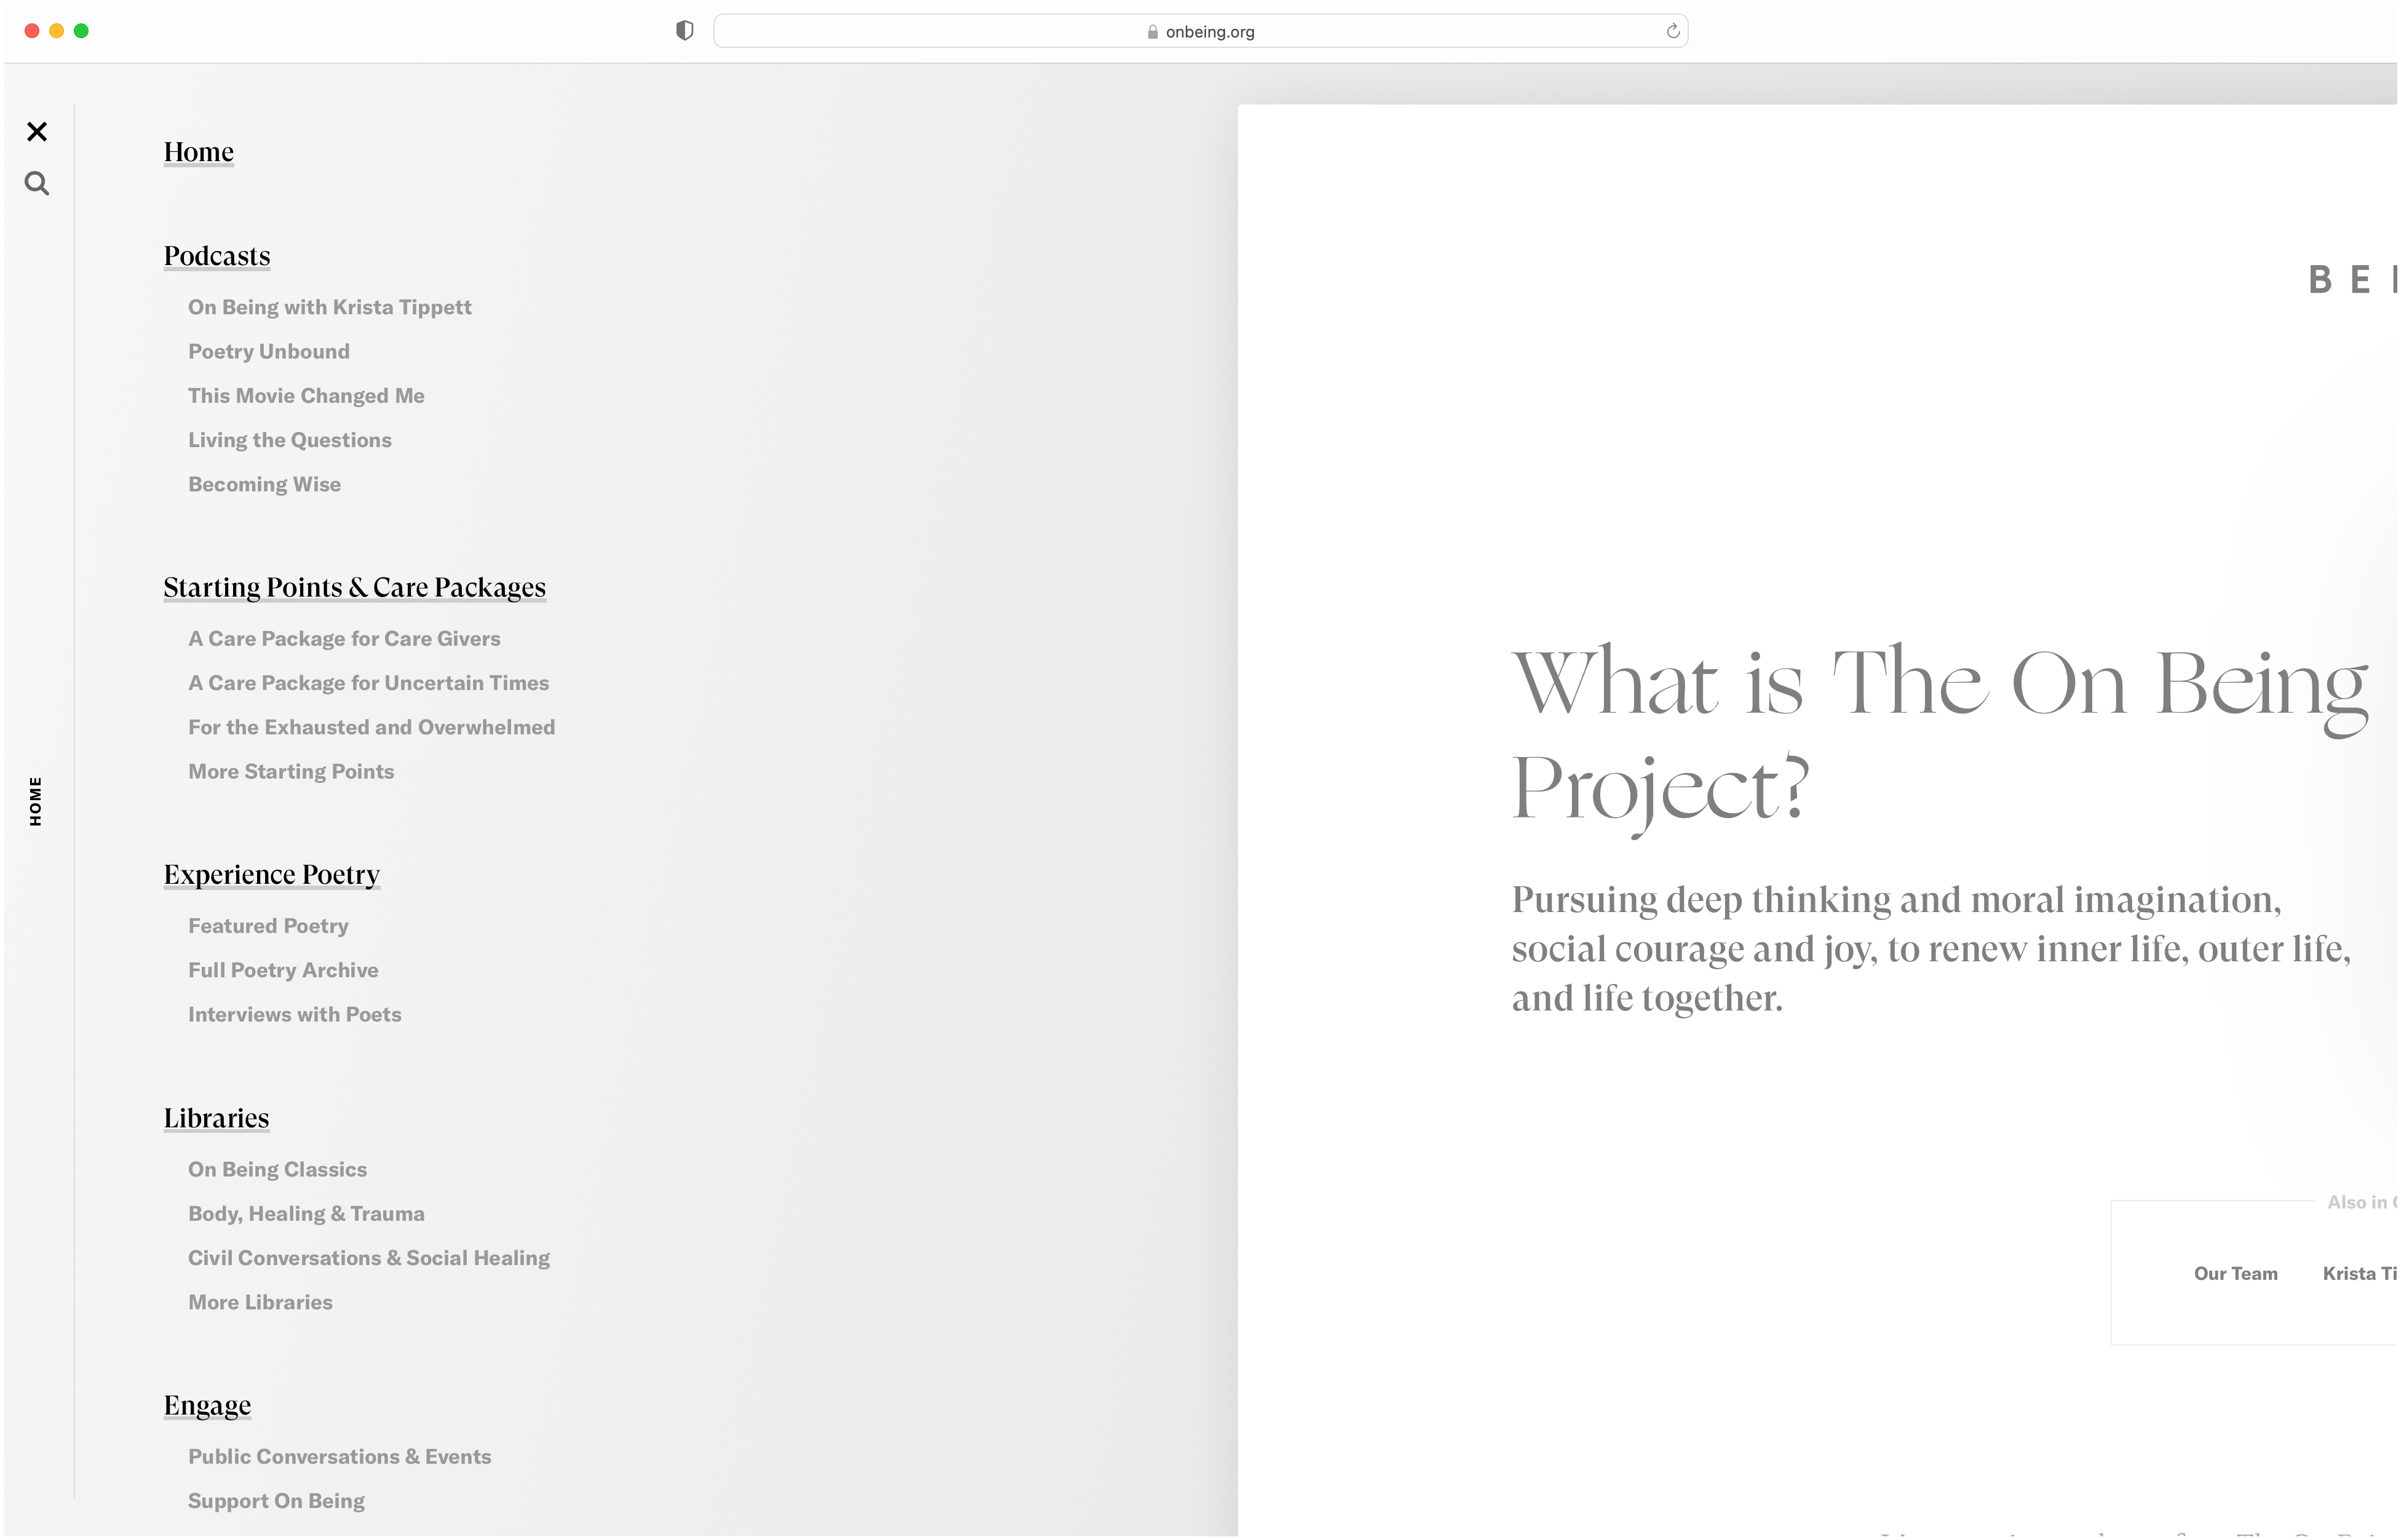Screen dimensions: 2401x1540
Task: Click the vertical HOME label in sidebar
Action: (36, 802)
